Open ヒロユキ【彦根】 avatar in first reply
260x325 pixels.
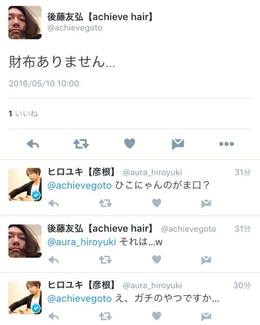click(x=25, y=184)
